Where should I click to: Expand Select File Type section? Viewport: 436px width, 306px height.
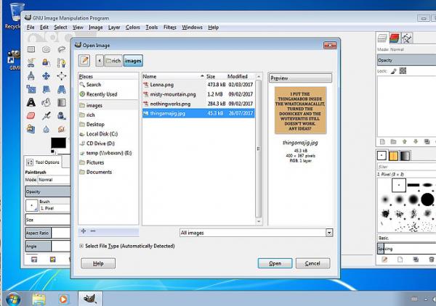tap(81, 246)
